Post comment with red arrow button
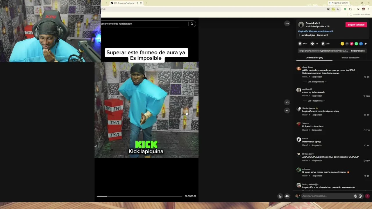 pyautogui.click(x=367, y=196)
